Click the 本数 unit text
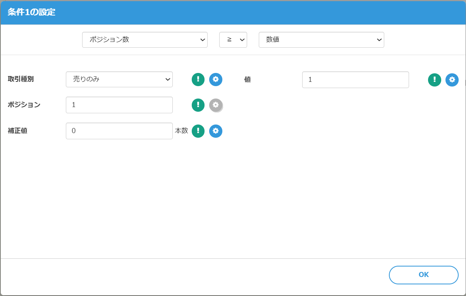The image size is (466, 296). [181, 131]
